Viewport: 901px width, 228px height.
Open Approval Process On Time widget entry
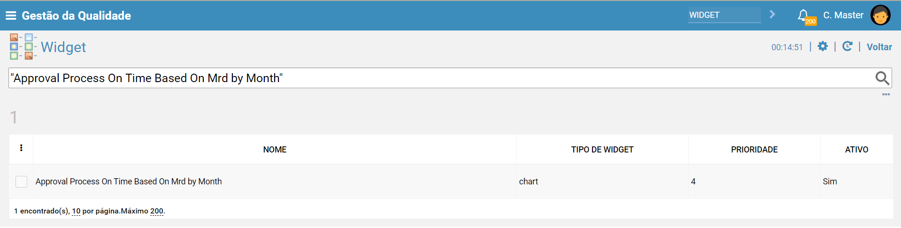pyautogui.click(x=129, y=182)
